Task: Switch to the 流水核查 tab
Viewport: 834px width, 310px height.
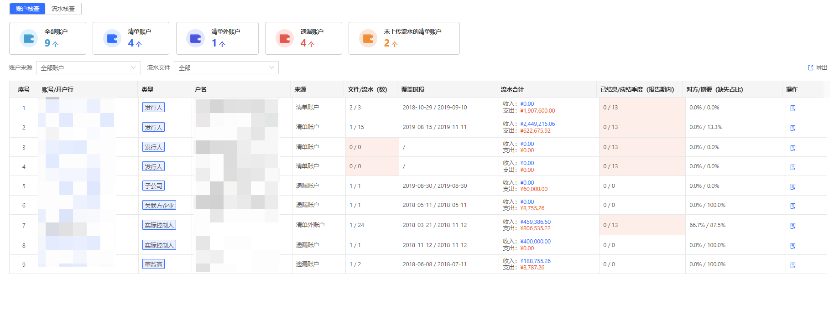Action: coord(63,9)
